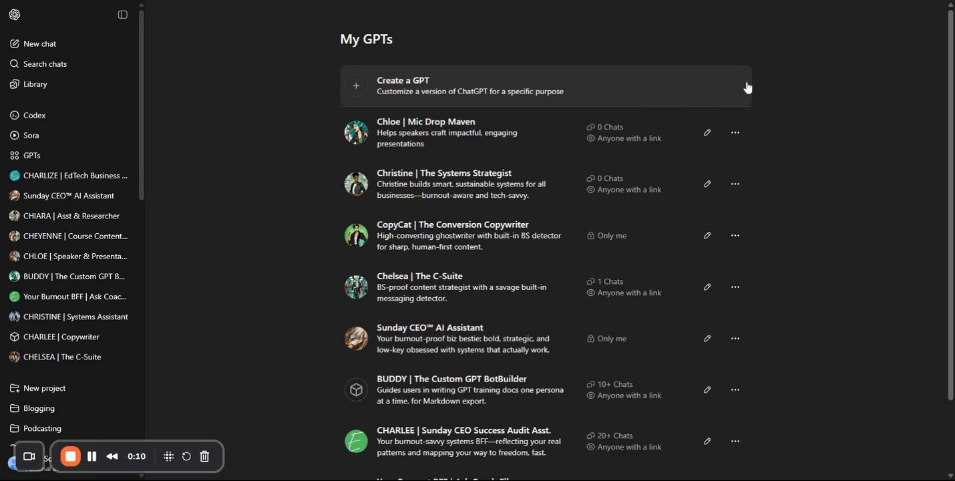Open Sunday CEO AI Assistant in My GPTs list

pyautogui.click(x=429, y=327)
